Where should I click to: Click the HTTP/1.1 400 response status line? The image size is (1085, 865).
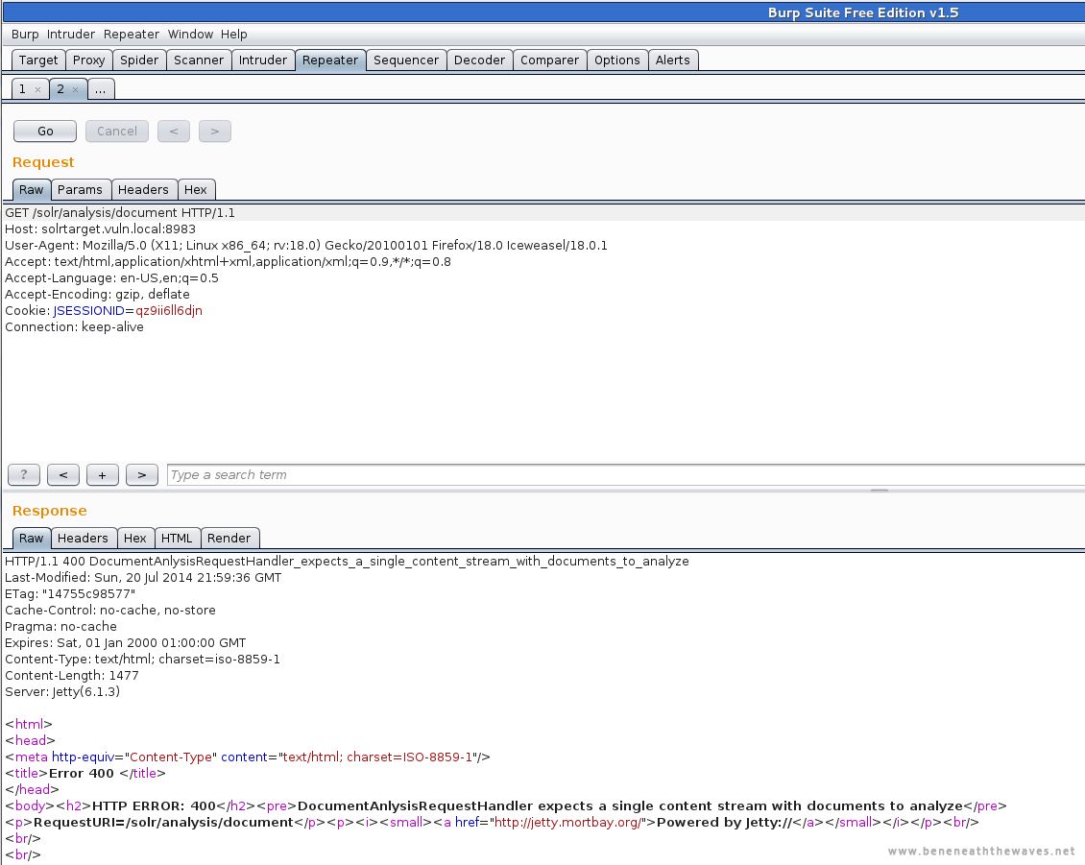point(347,562)
